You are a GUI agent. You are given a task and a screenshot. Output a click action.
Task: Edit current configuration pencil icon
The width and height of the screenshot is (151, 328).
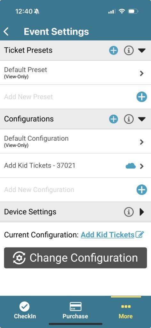pos(140,234)
